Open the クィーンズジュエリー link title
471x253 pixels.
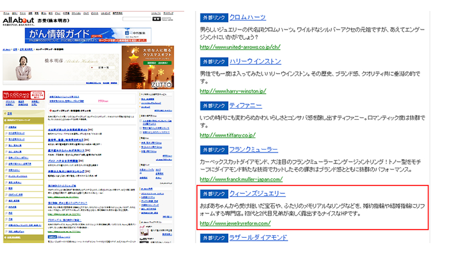coord(257,193)
